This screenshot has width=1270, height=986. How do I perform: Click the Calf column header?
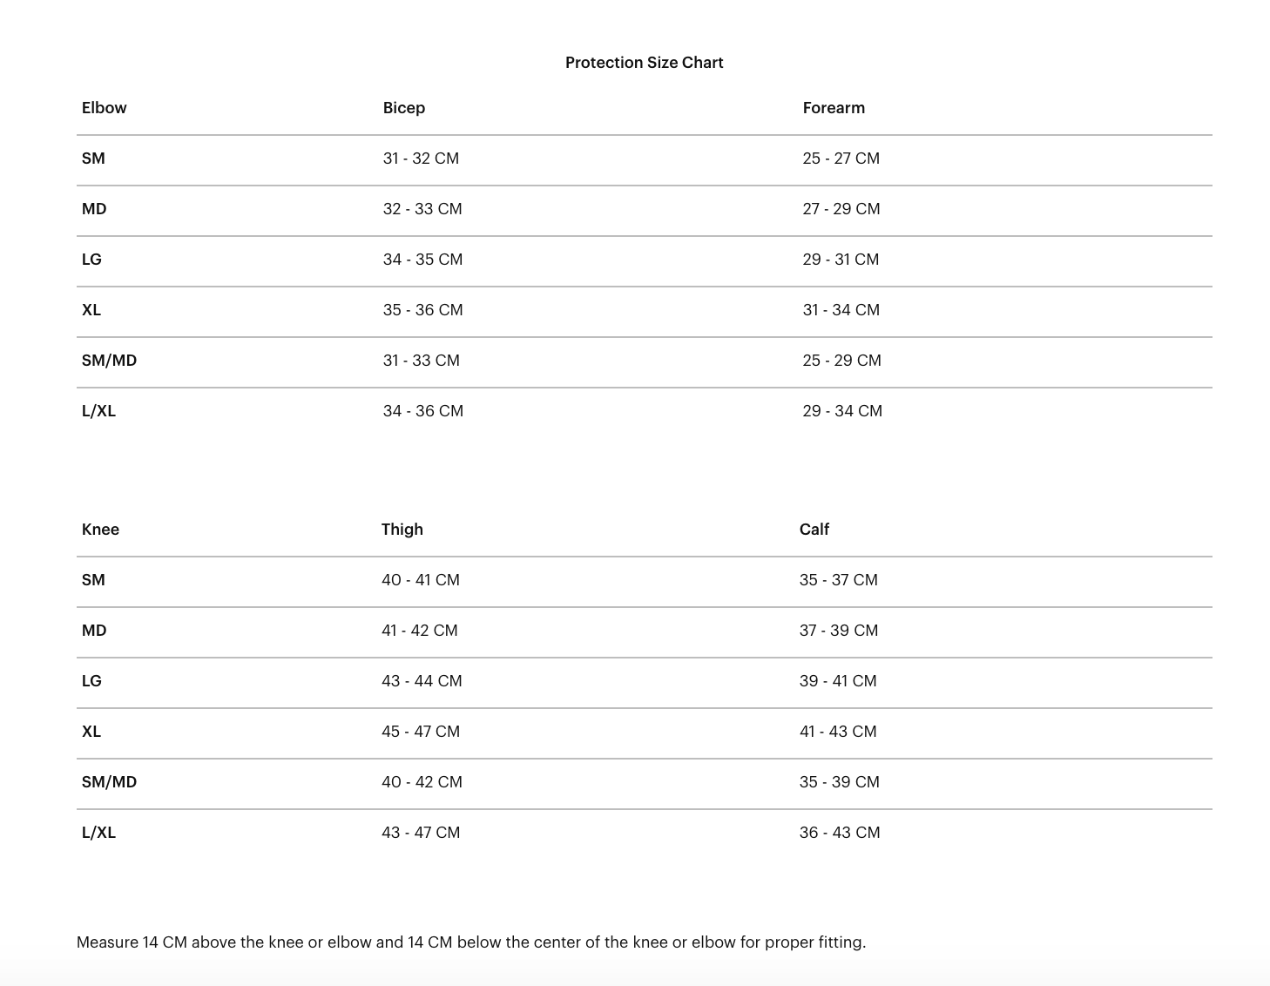(x=814, y=530)
